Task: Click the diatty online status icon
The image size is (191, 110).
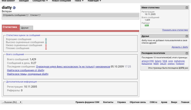Action: [14, 8]
